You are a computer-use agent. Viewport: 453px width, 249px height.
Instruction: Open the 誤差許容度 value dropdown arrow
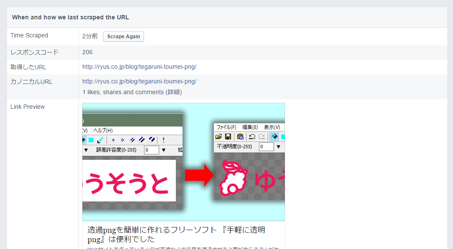point(164,150)
